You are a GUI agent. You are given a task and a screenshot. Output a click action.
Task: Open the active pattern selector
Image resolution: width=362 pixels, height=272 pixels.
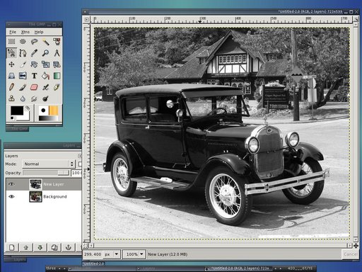(53, 110)
